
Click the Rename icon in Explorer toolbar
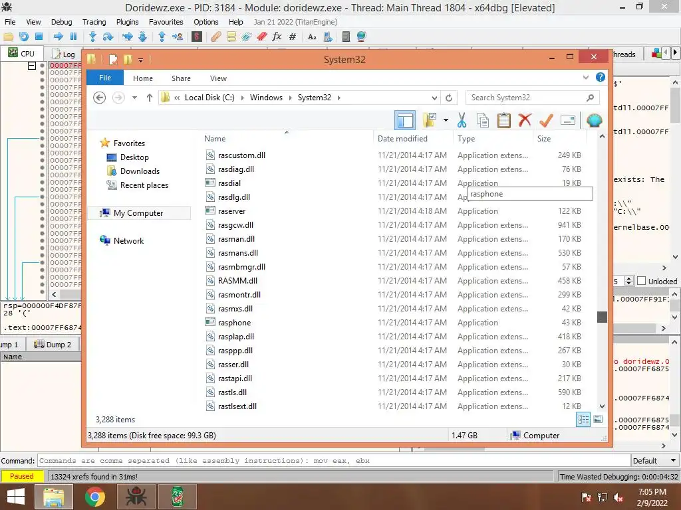(x=568, y=120)
